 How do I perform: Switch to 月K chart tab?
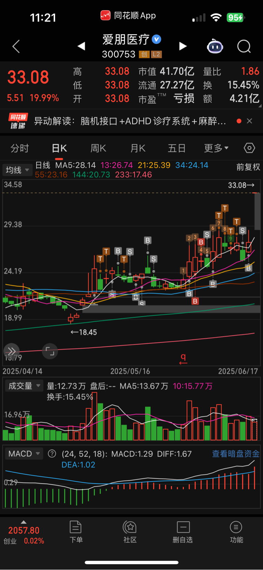pos(138,148)
